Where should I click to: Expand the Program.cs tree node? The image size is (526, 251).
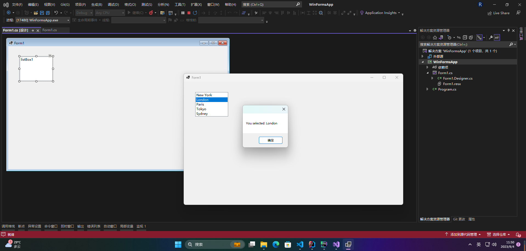pyautogui.click(x=427, y=89)
